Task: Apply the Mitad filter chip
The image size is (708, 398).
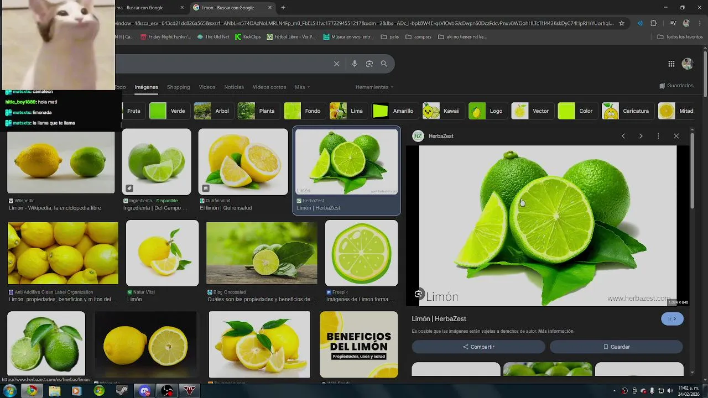Action: click(x=676, y=111)
